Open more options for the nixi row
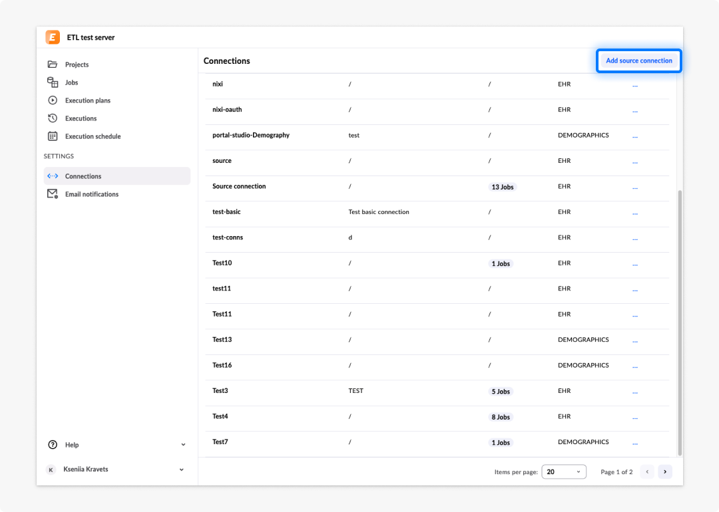This screenshot has width=719, height=512. tap(635, 84)
